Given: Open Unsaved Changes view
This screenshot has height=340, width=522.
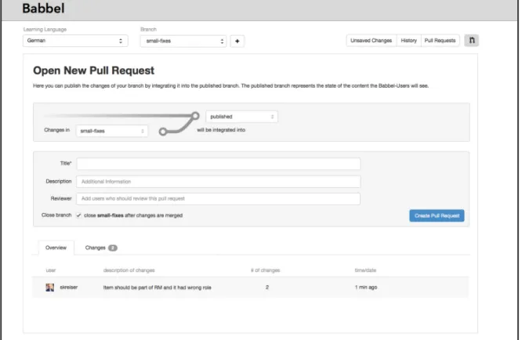Looking at the screenshot, I should point(372,41).
